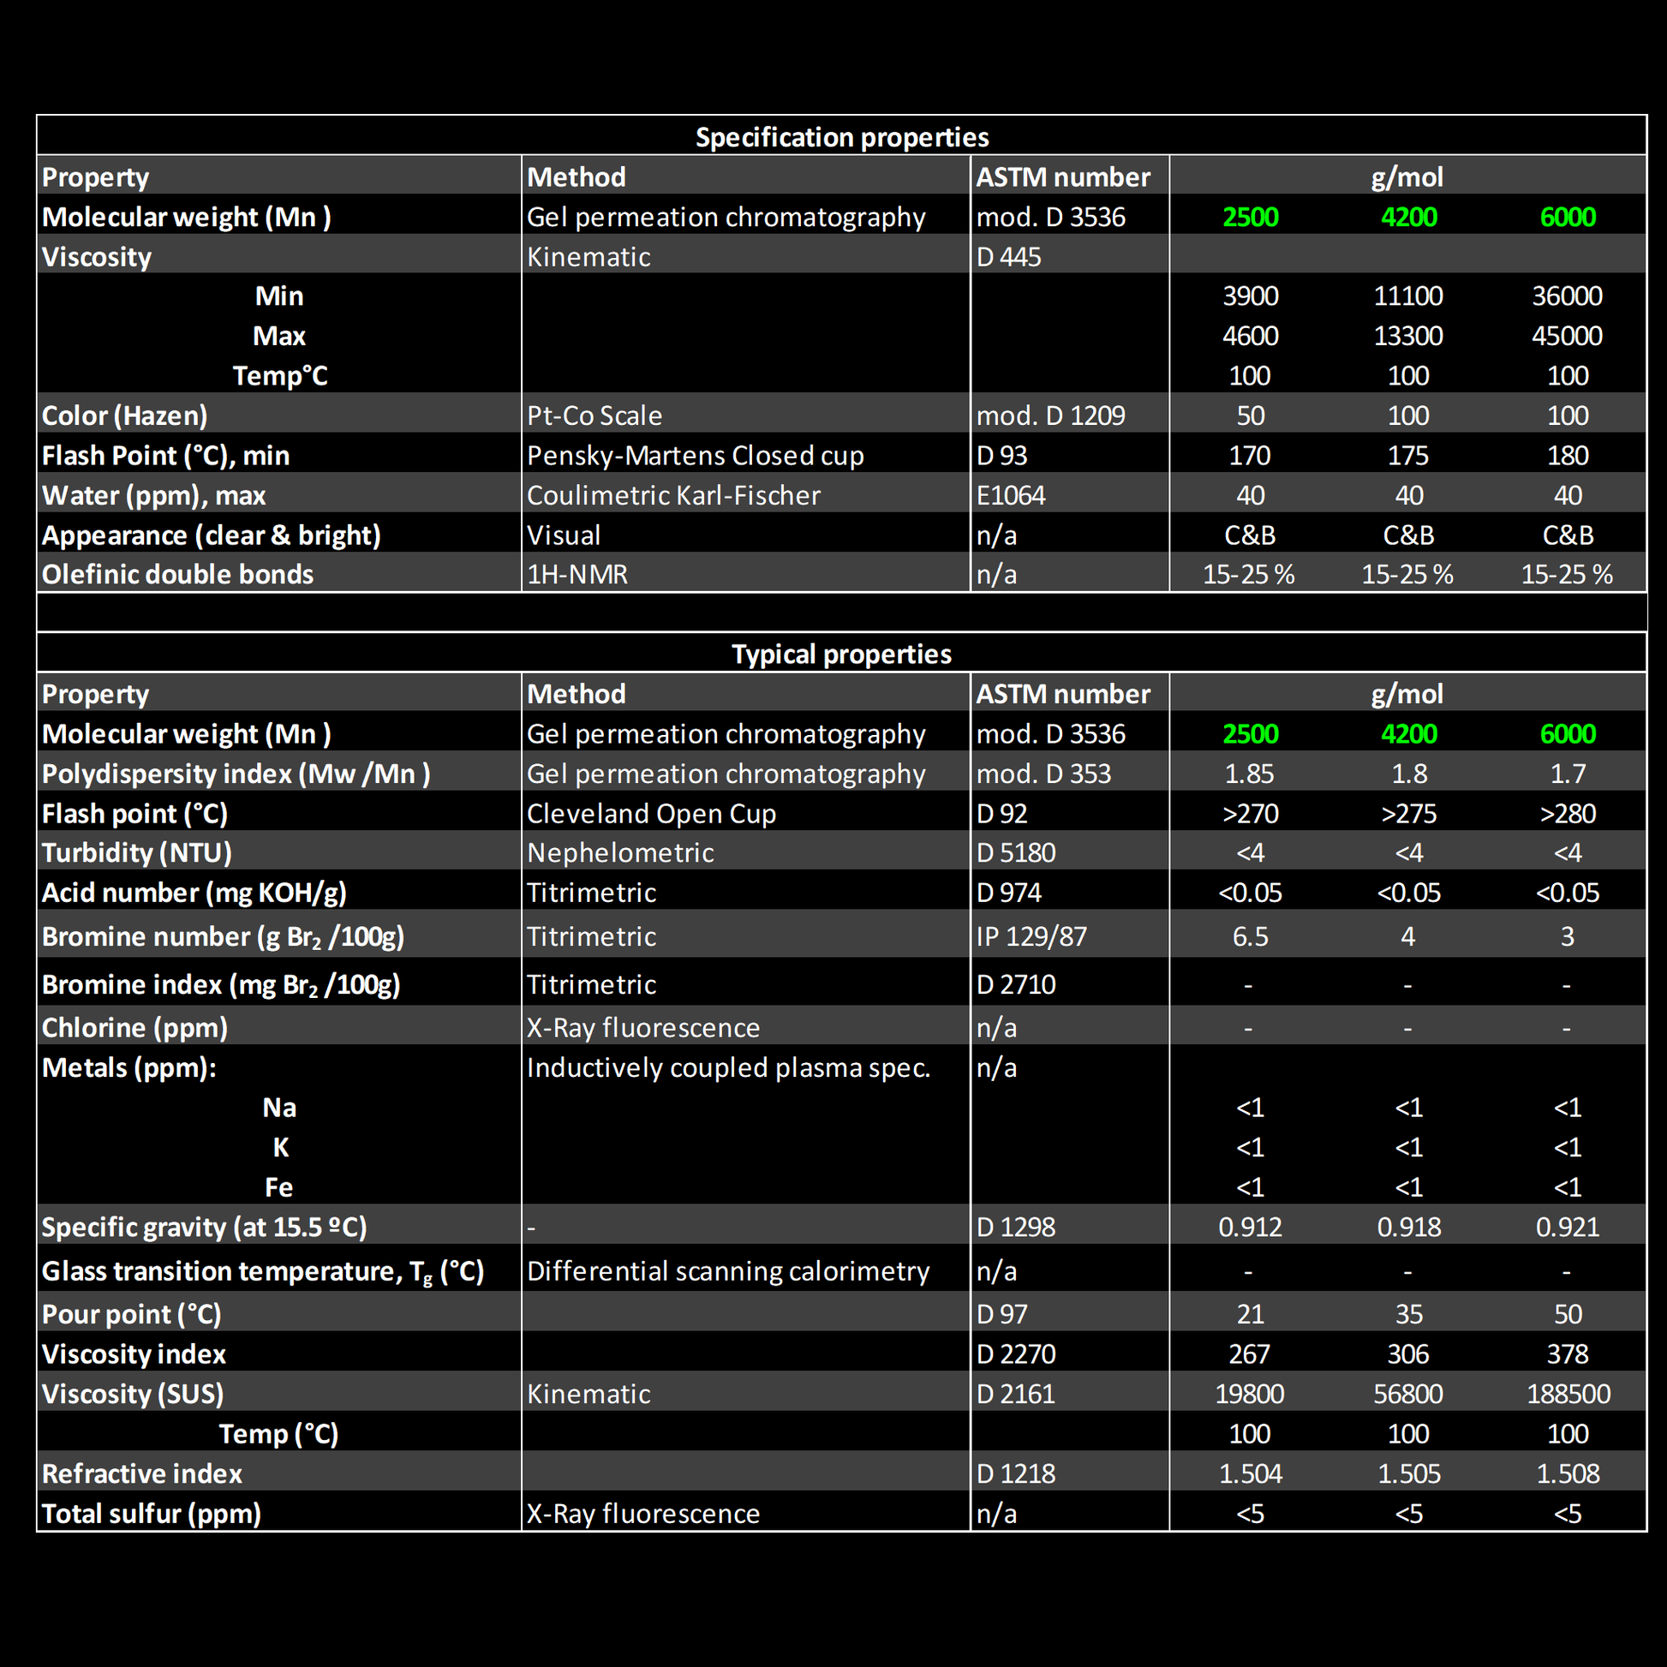
Task: Click green 2500 value in specification table
Action: click(1251, 218)
